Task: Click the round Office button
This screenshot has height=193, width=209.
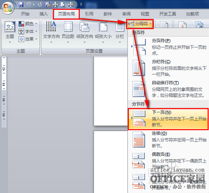Action: coord(8,8)
